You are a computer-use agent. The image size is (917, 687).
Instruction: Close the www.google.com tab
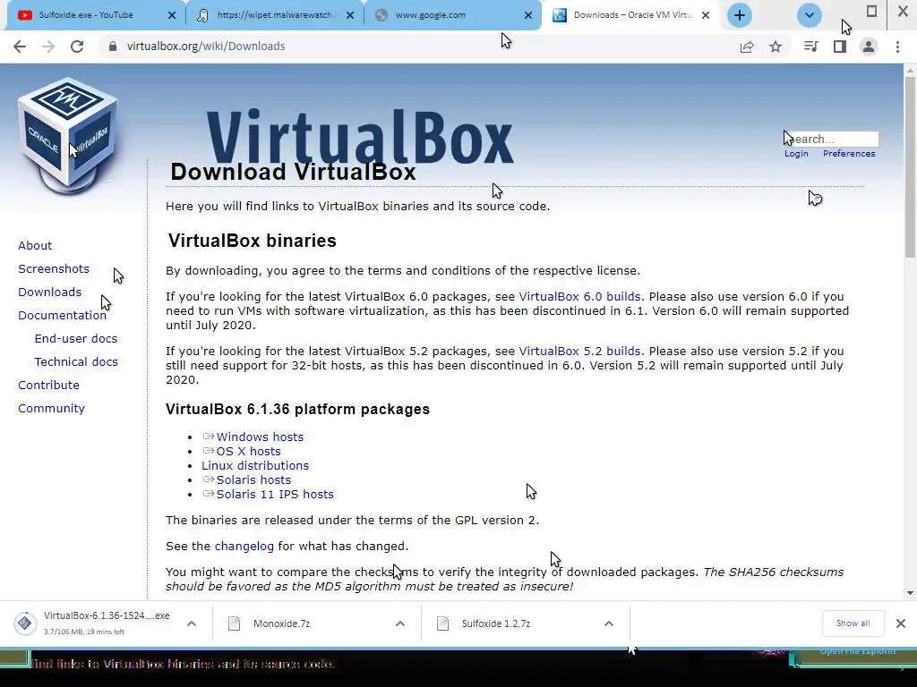pos(528,15)
